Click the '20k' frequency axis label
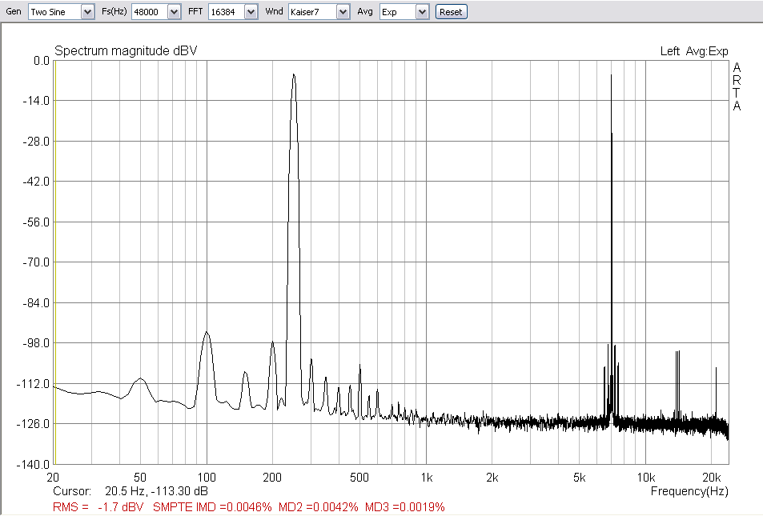 [x=712, y=478]
